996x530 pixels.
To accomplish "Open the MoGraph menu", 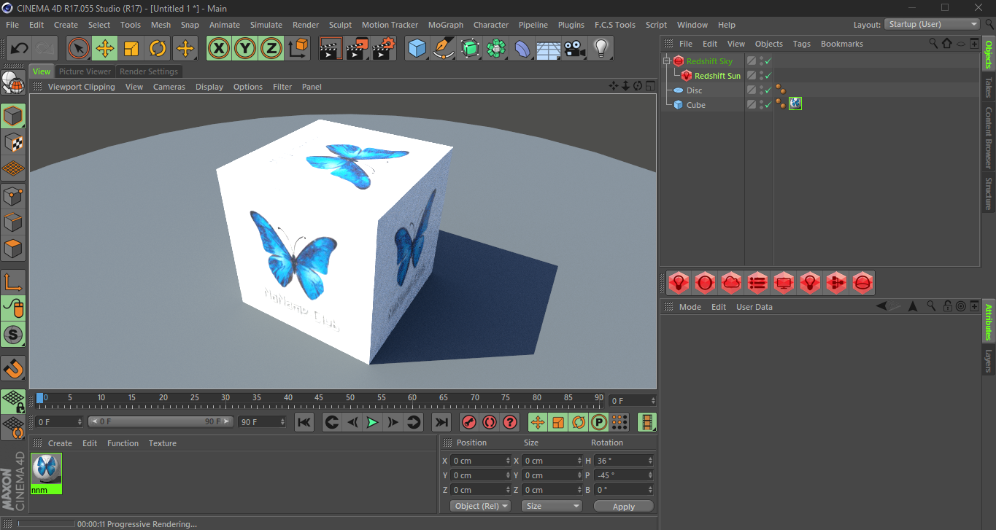I will point(445,25).
